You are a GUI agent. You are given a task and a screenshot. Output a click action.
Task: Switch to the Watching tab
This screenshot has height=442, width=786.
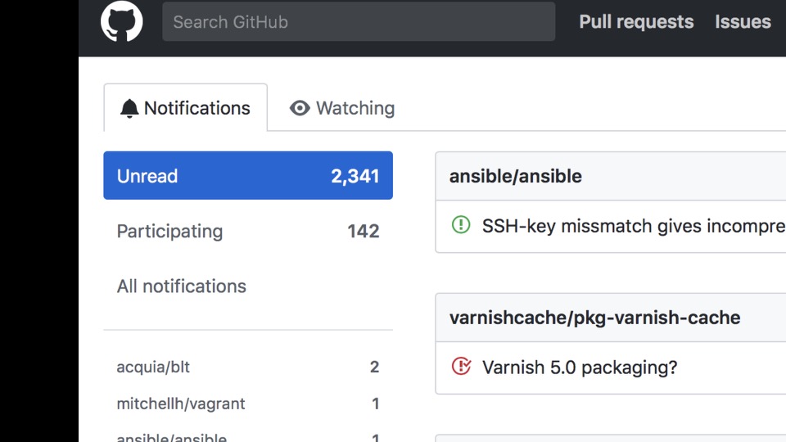[x=342, y=108]
